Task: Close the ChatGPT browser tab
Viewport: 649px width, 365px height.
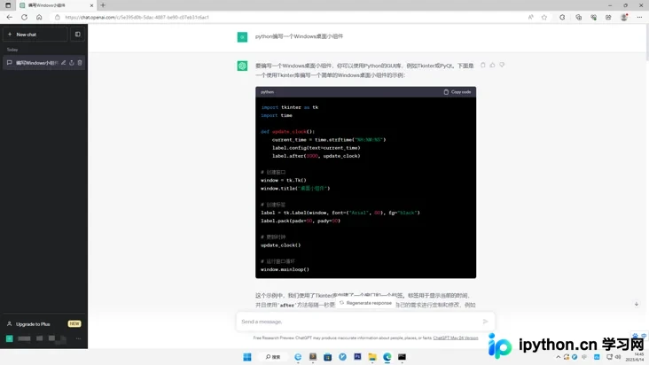Action: (x=91, y=5)
